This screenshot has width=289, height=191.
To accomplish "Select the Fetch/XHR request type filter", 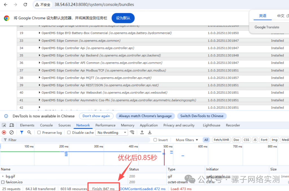I will click(221, 140).
